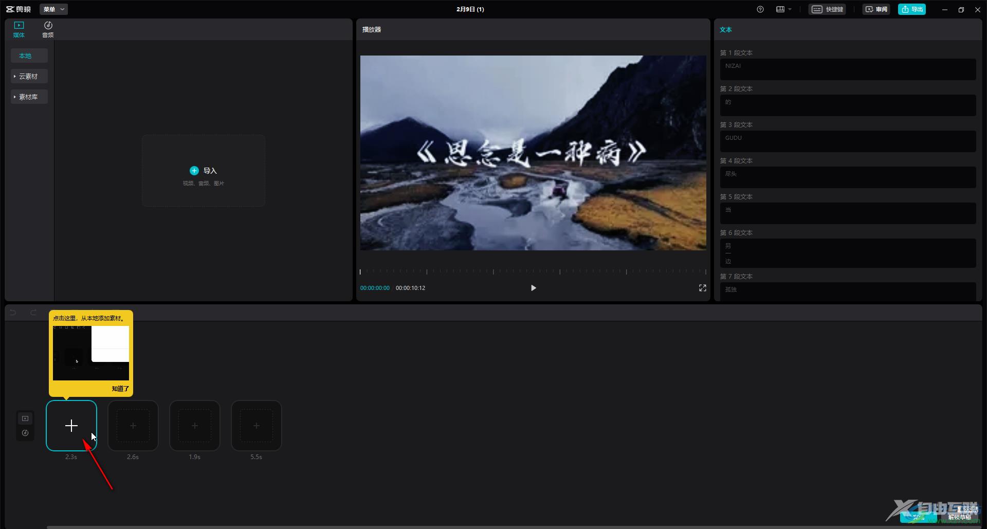Open the 快捷键 shortcuts panel
This screenshot has height=529, width=987.
tap(827, 9)
